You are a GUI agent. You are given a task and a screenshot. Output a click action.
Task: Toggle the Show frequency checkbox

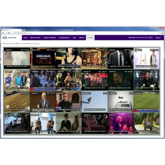pyautogui.click(x=28, y=44)
